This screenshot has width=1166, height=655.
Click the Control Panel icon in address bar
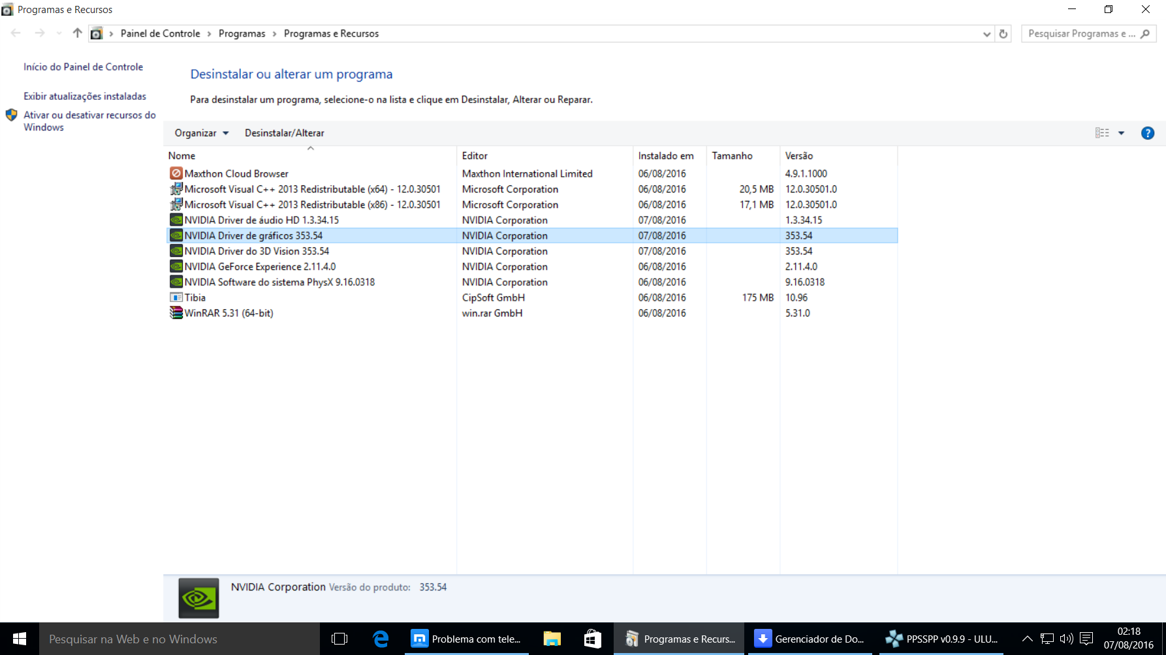pos(97,34)
